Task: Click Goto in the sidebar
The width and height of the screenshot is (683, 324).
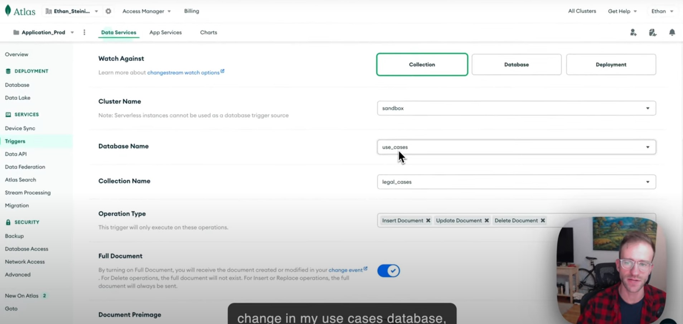Action: click(11, 309)
